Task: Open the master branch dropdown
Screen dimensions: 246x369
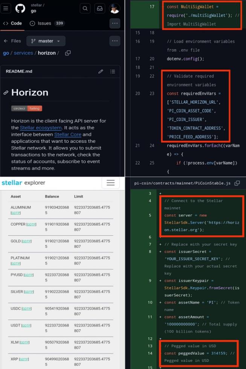Action: (46, 41)
